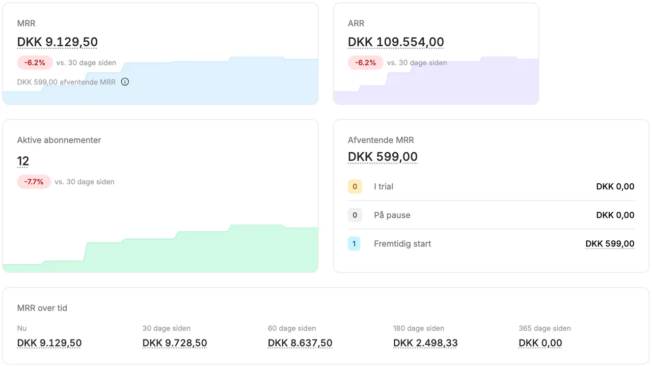Click the DKK 9.129,50 value in the MRR card
Image resolution: width=652 pixels, height=367 pixels.
58,42
